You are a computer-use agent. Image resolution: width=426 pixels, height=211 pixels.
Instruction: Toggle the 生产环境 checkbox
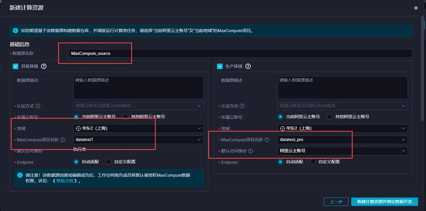[x=220, y=66]
